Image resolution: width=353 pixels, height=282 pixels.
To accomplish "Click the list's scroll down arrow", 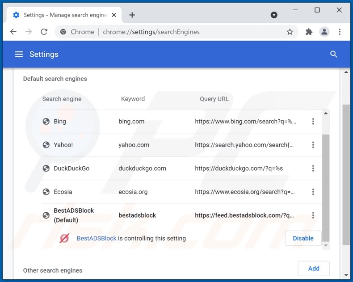I will tap(326, 245).
